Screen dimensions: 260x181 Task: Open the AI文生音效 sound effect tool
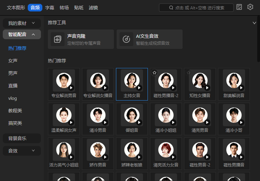[x=149, y=39]
